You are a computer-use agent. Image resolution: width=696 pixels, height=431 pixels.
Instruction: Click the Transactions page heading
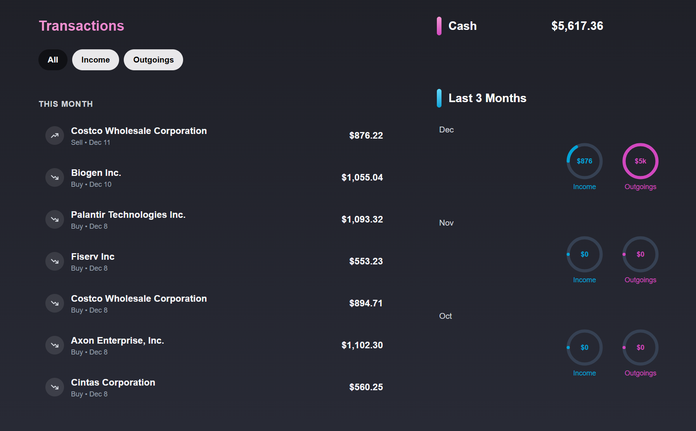pyautogui.click(x=81, y=26)
